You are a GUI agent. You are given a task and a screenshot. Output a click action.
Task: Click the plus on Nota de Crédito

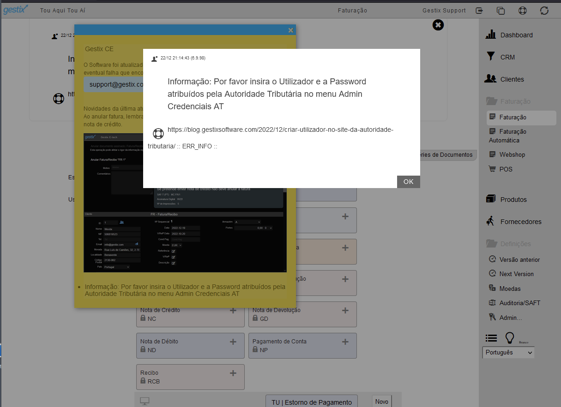tap(233, 311)
